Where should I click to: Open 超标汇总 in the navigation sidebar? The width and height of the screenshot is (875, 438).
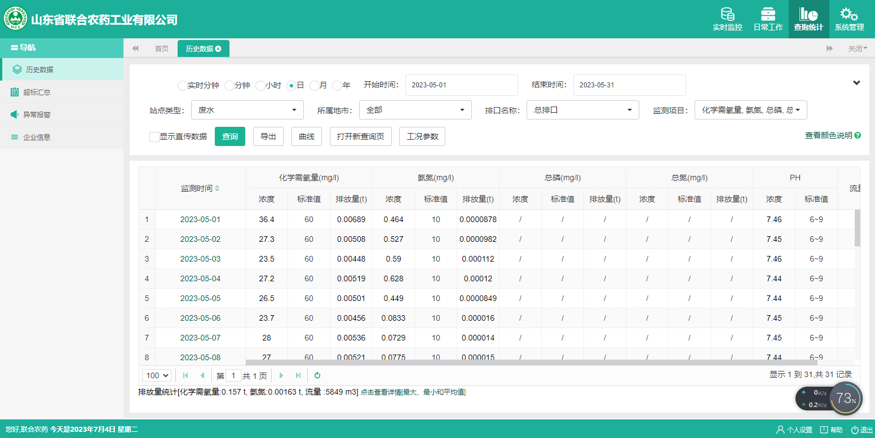62,92
